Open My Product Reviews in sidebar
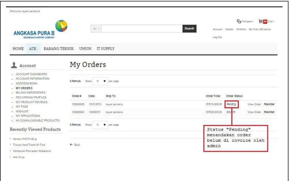Image resolution: width=290 pixels, height=181 pixels. (x=32, y=102)
